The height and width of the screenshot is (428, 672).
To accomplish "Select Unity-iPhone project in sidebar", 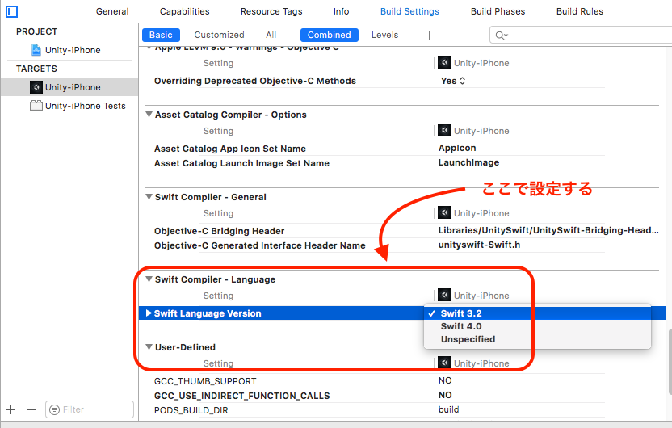I will [x=73, y=50].
